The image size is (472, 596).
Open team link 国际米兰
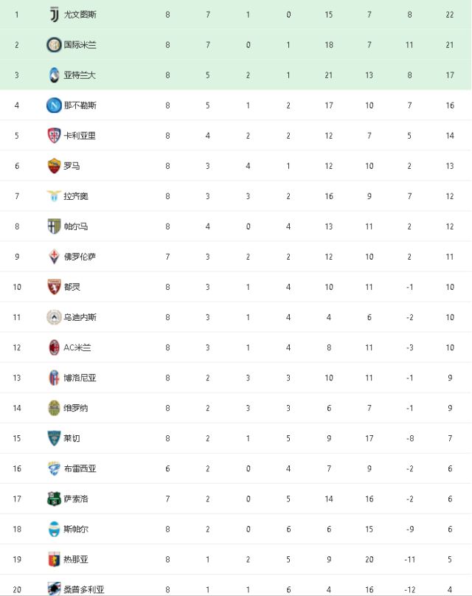point(80,45)
